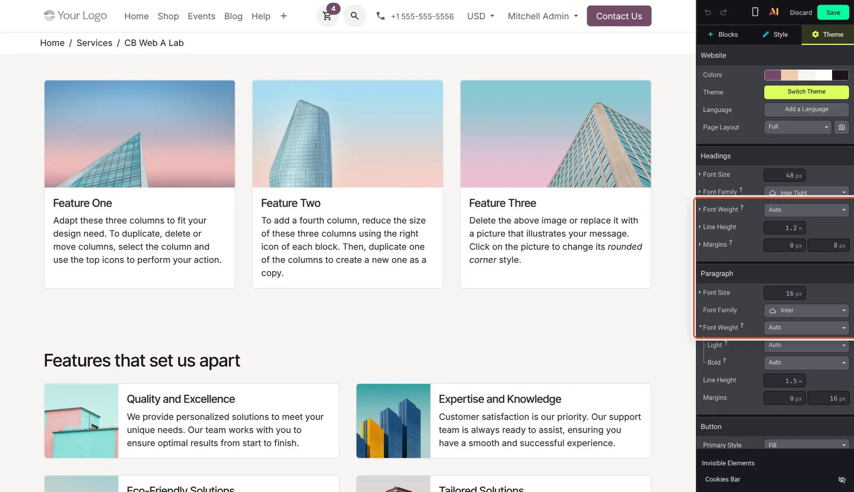The width and height of the screenshot is (854, 492).
Task: Expand the Headings Font Size options arrow
Action: 700,174
